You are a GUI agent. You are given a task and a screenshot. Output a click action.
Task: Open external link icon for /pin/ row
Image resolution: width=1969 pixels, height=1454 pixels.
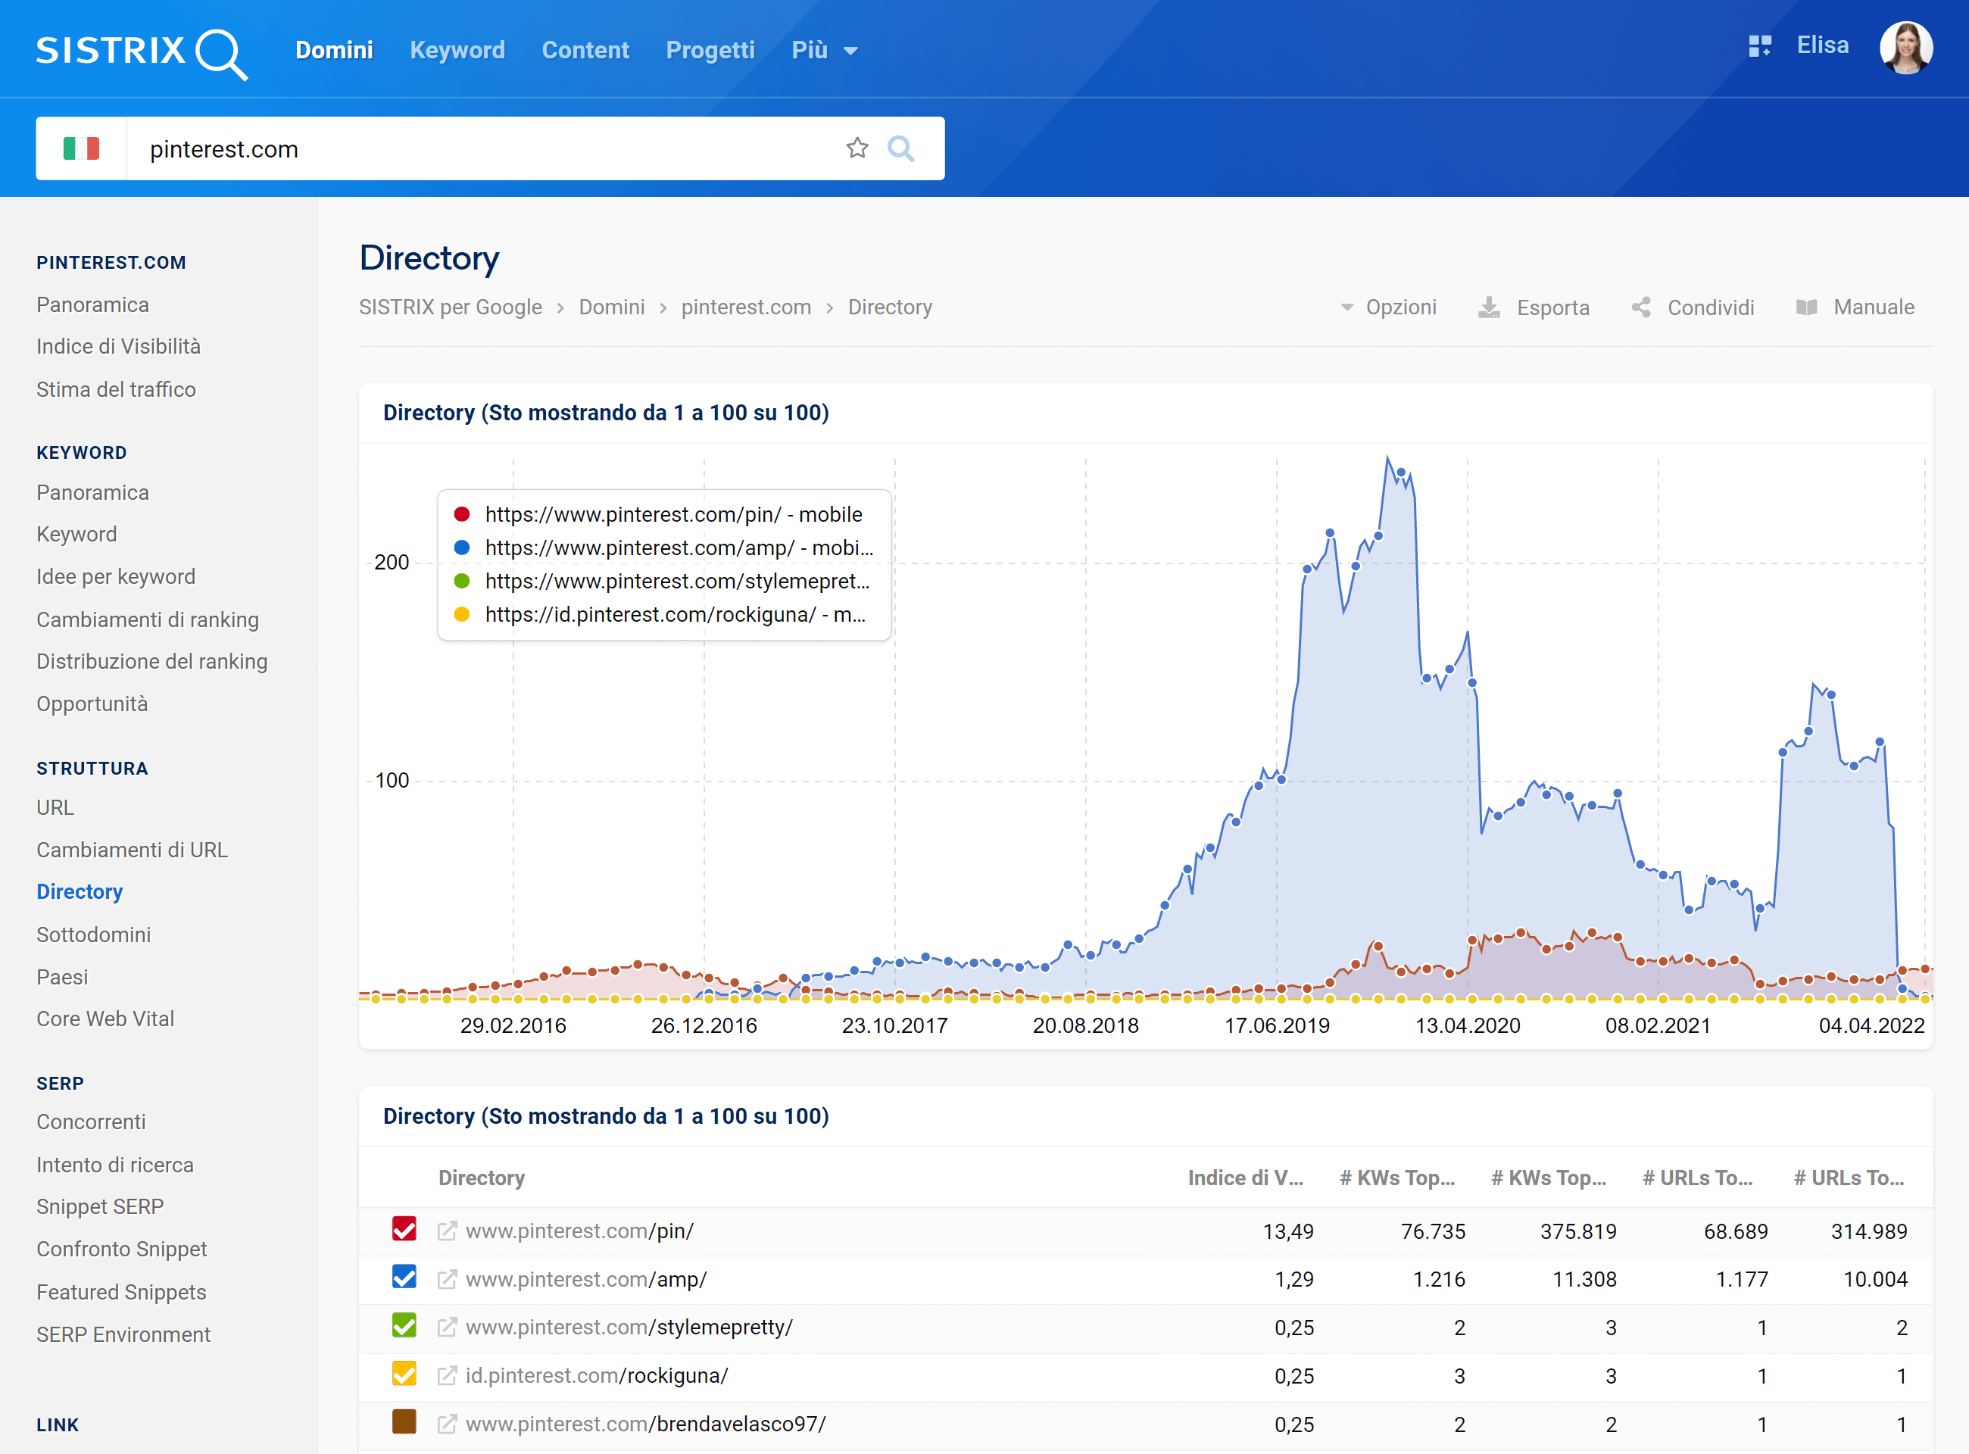tap(447, 1231)
